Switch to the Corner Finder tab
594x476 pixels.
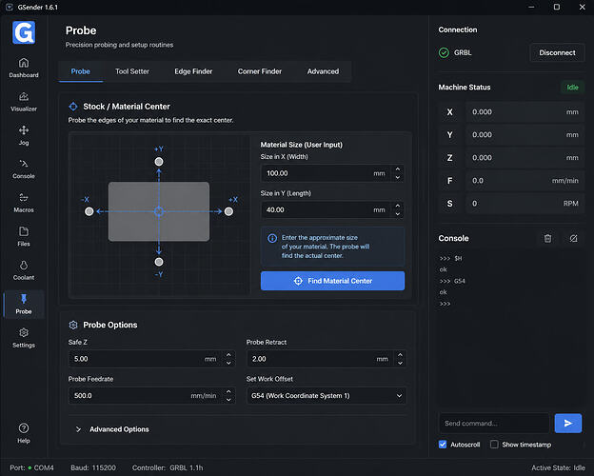260,71
